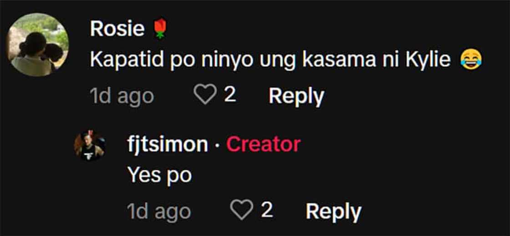Reply to fjtsimon's 'Yes po' comment
Screen dimensions: 510x236
[333, 211]
